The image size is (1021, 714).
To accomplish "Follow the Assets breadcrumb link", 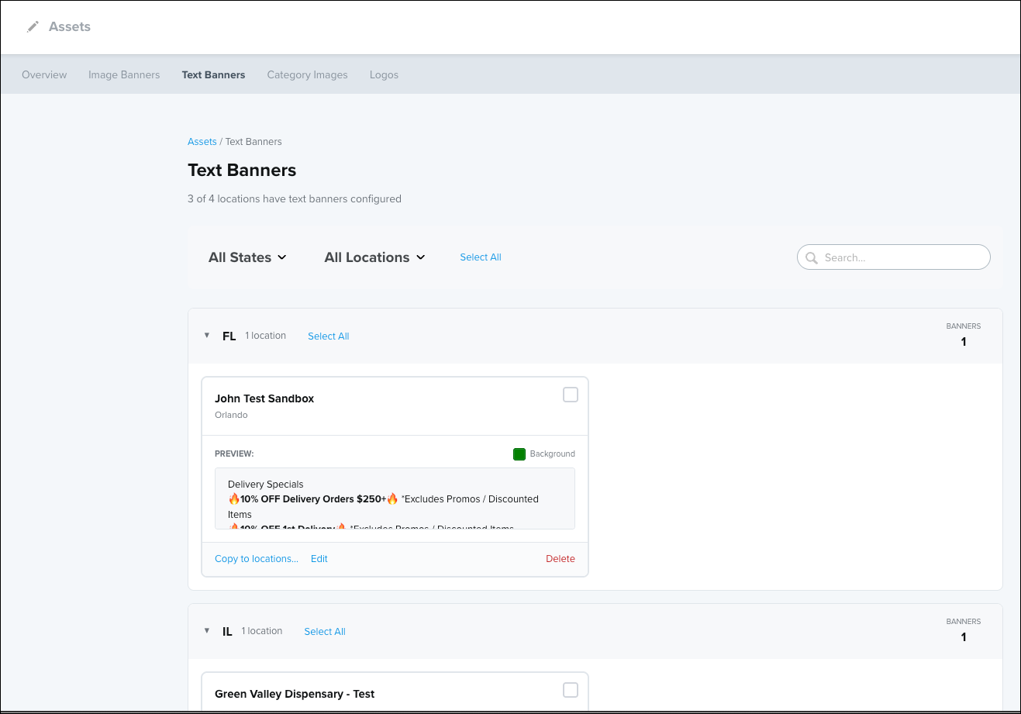I will pos(202,142).
